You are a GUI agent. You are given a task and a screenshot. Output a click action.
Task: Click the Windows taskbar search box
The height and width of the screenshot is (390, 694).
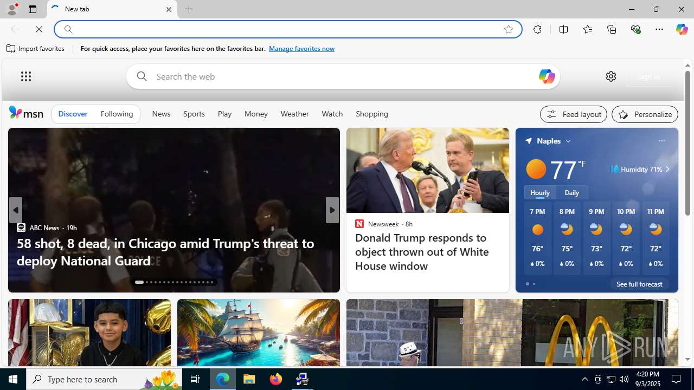click(104, 379)
